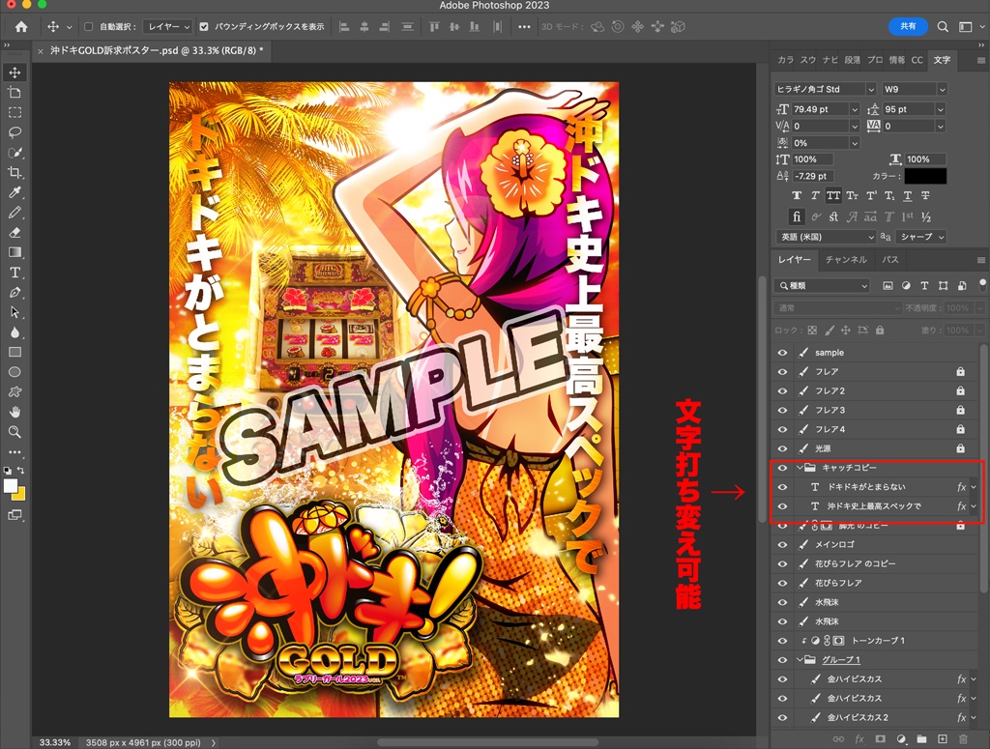Switch to the チャンネル tab
Viewport: 990px width, 749px height.
(846, 260)
